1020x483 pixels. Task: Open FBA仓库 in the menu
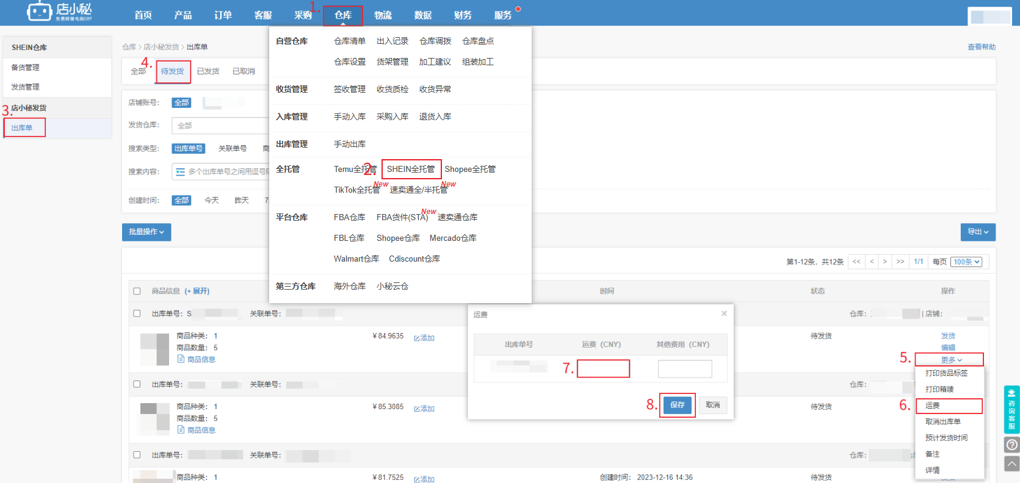350,217
